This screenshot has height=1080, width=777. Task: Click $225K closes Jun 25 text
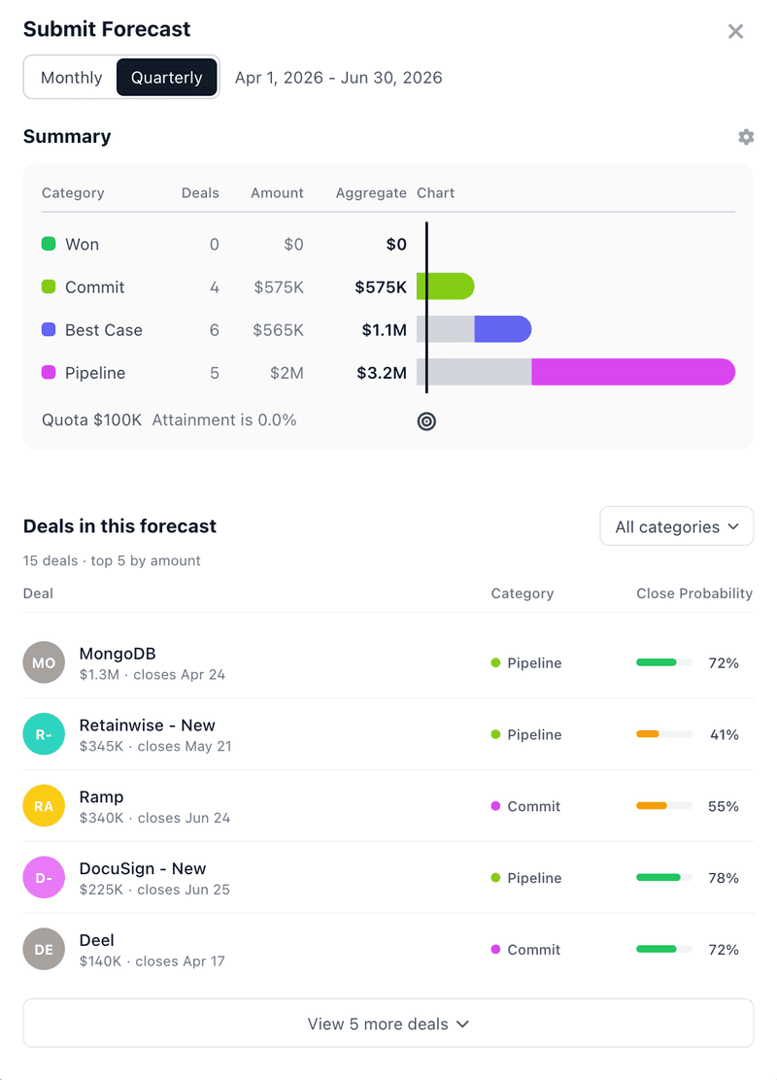(154, 890)
